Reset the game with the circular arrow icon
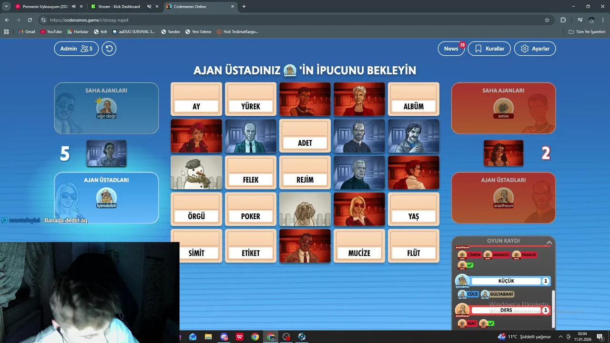Screen dimensions: 610x343 109,49
